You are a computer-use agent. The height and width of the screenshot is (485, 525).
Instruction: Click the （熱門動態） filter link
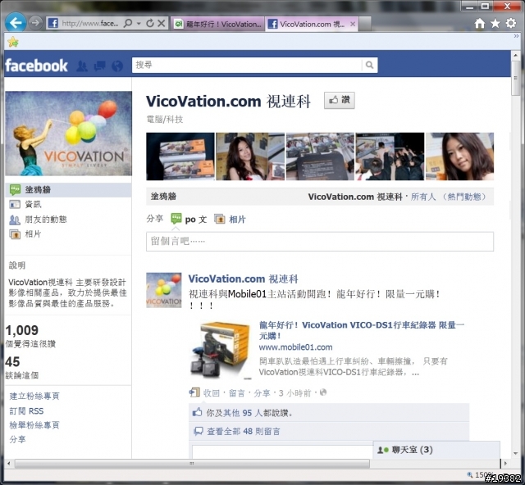point(464,197)
